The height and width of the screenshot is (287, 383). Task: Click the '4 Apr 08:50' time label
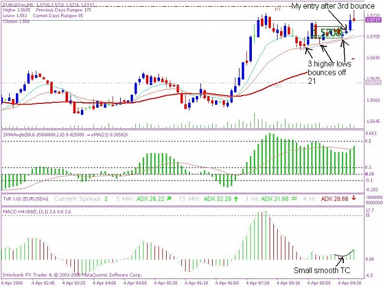pyautogui.click(x=319, y=283)
